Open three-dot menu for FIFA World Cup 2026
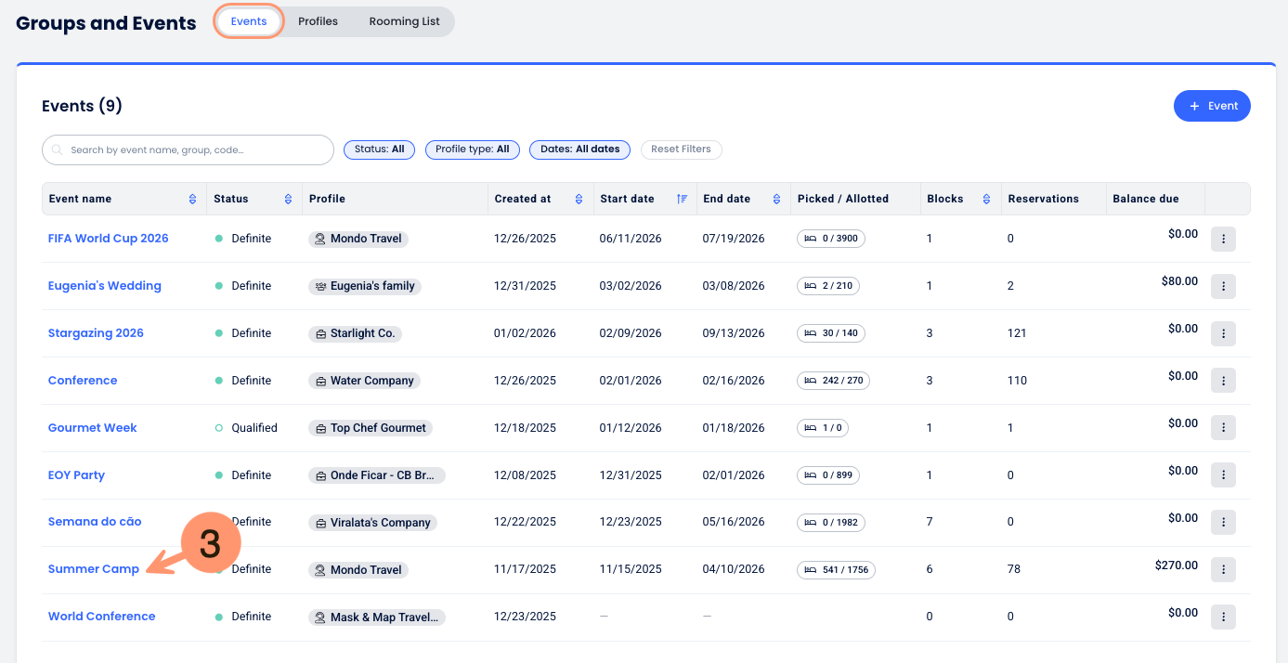Image resolution: width=1288 pixels, height=663 pixels. (x=1223, y=240)
